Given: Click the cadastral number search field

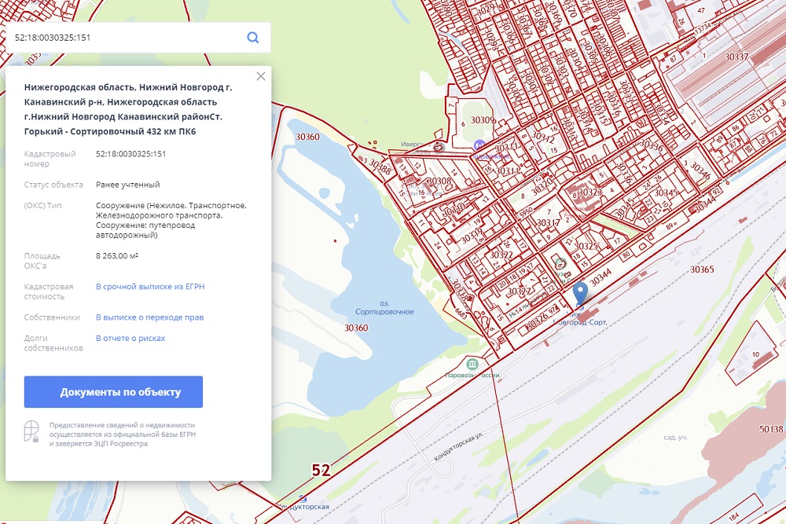Looking at the screenshot, I should tap(126, 38).
